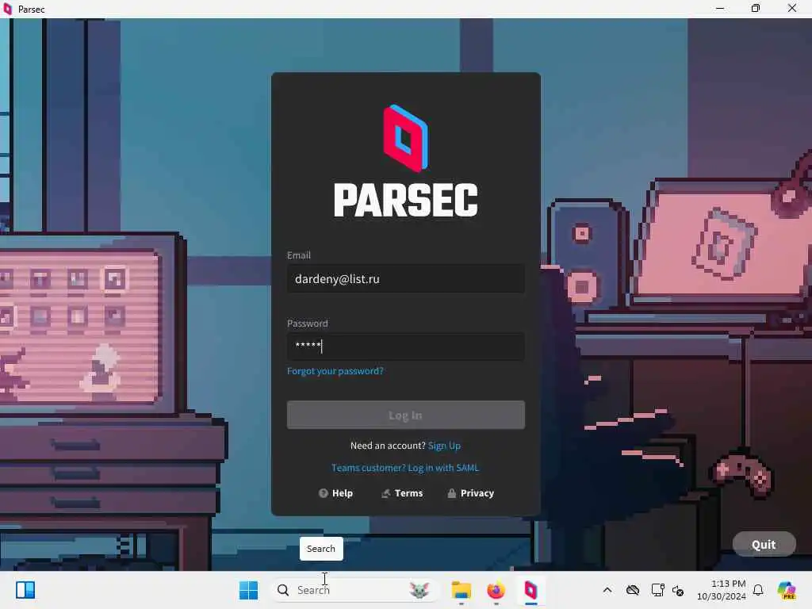Click the Parsec icon in title bar

click(x=8, y=9)
